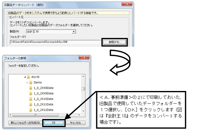Confirm with OK in folder browse dialog
This screenshot has width=198, height=132.
tap(54, 123)
